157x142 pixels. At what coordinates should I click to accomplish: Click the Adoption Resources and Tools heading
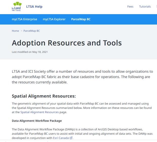67,43
